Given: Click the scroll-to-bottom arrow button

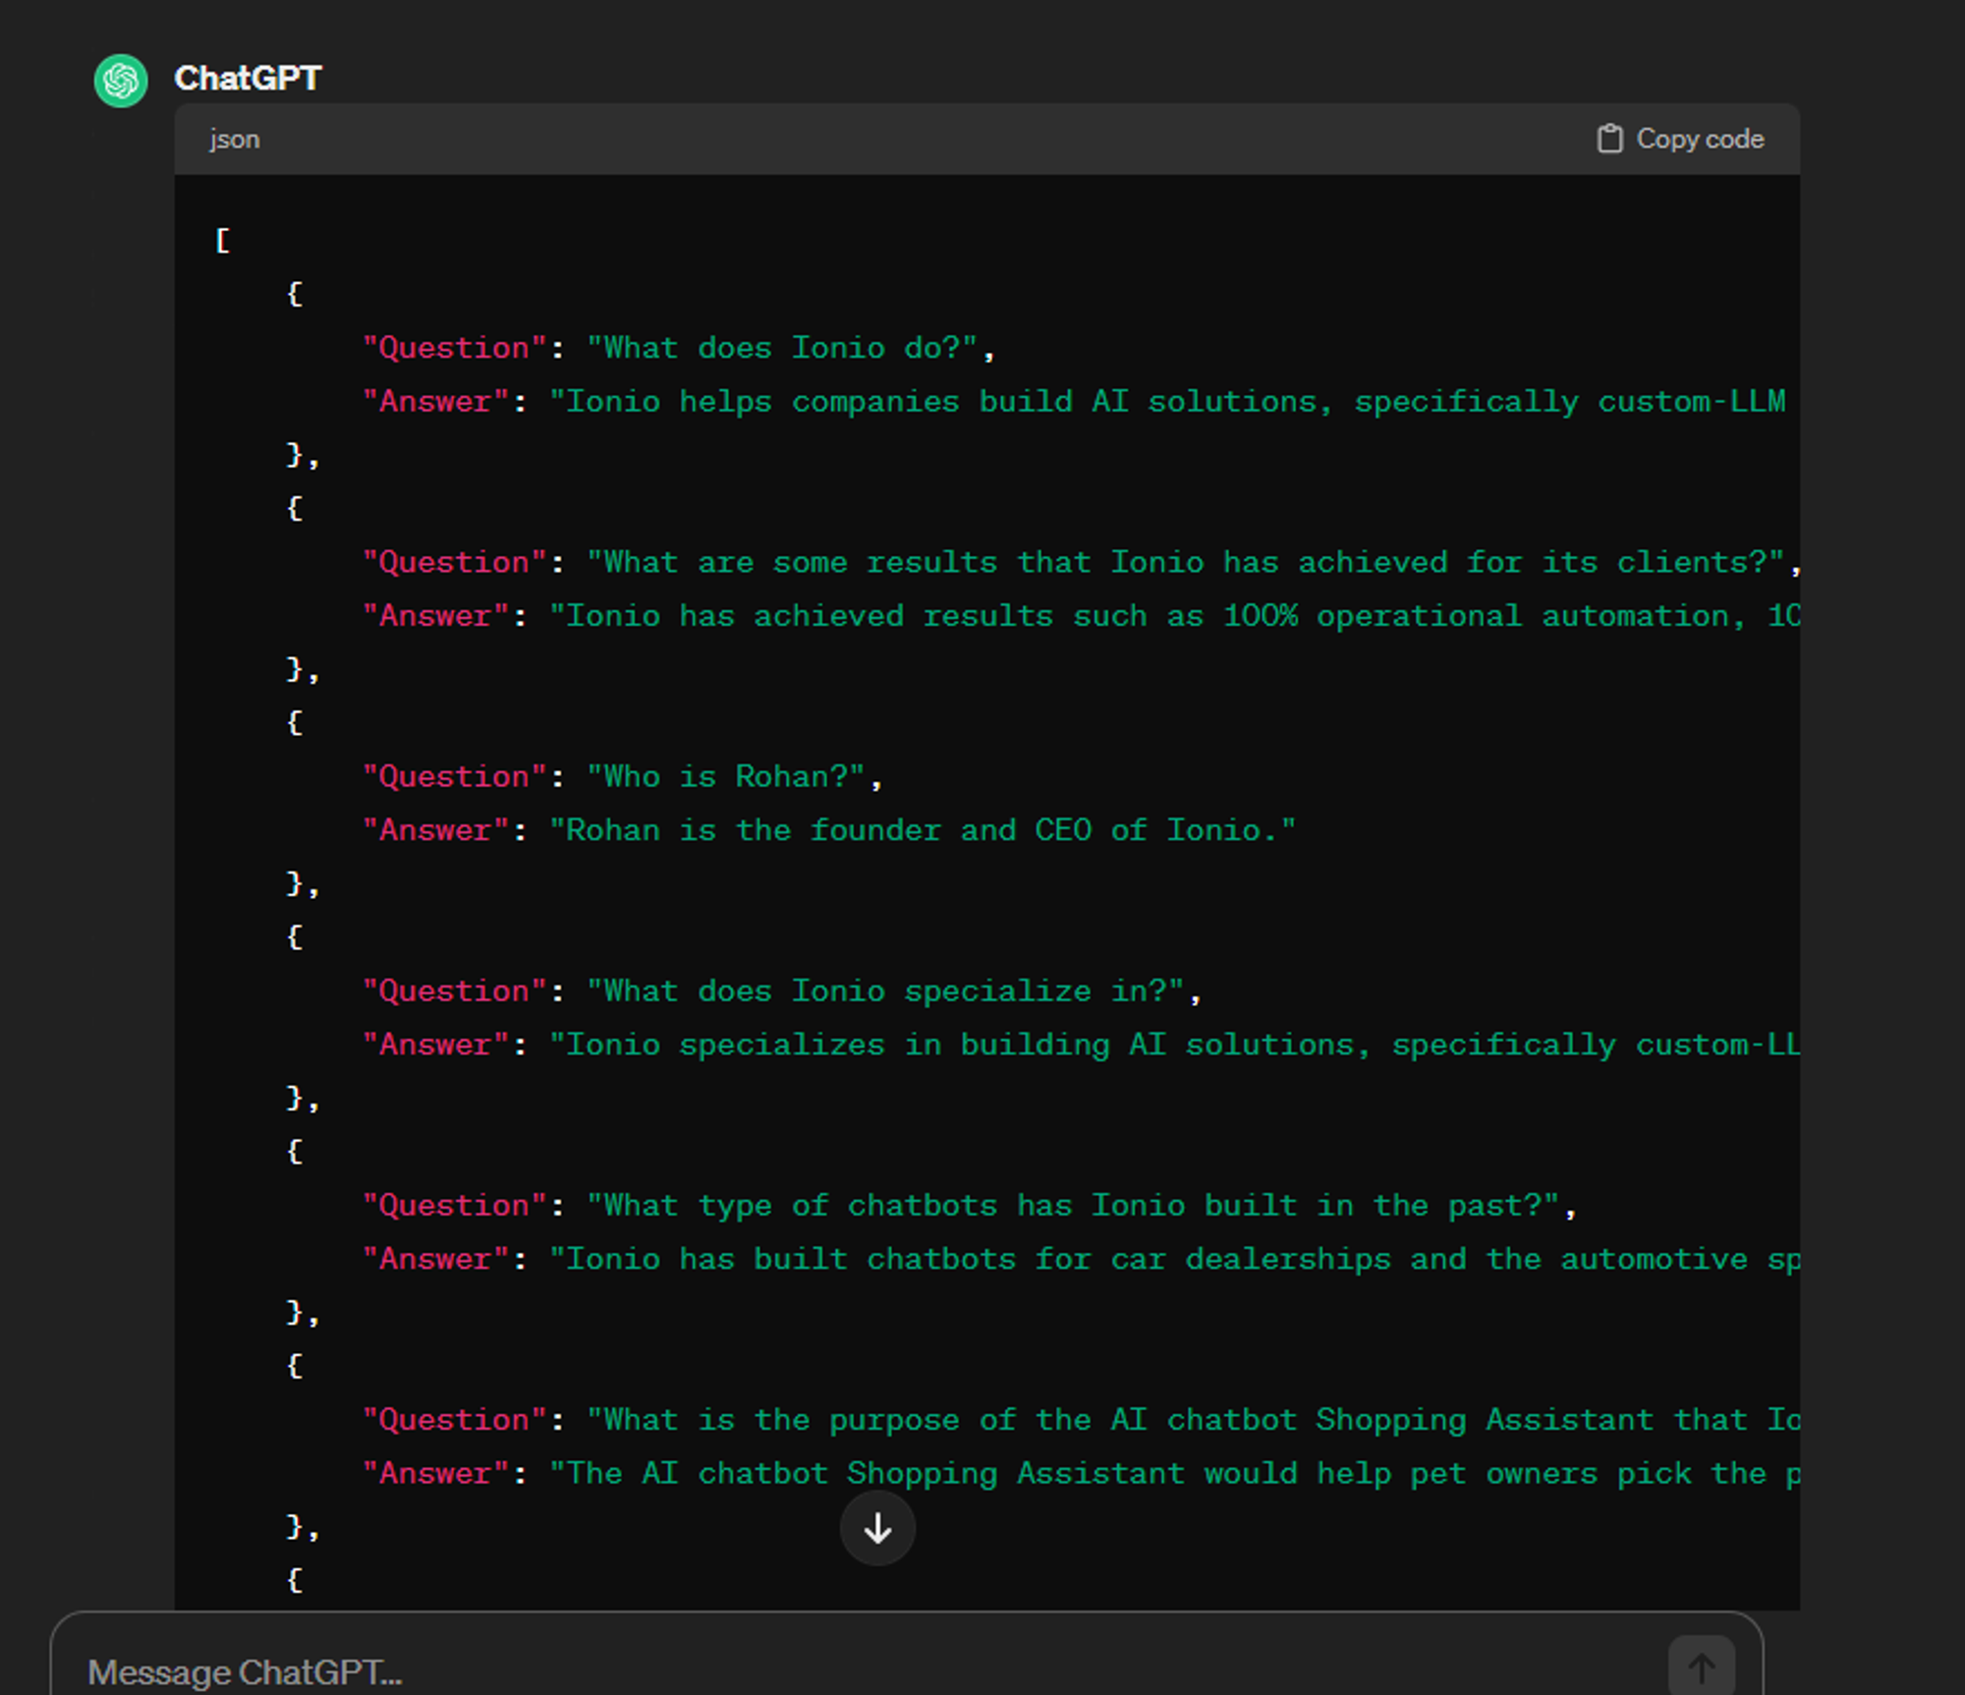Looking at the screenshot, I should coord(877,1528).
